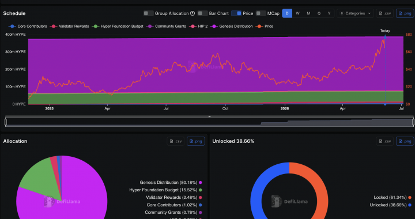Export Unlocked chart as .png
The image size is (415, 219).
pos(405,141)
